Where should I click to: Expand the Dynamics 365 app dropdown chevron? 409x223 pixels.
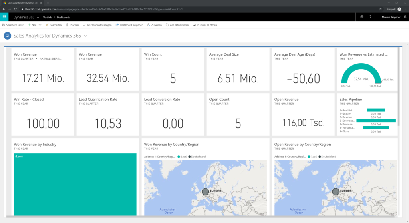38,18
